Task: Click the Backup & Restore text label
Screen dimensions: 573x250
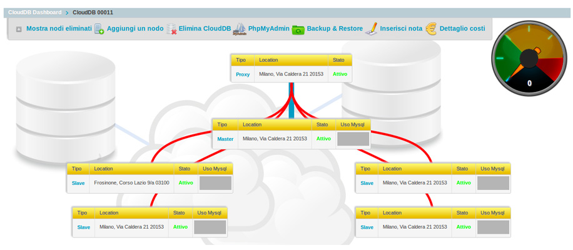Action: click(x=335, y=29)
